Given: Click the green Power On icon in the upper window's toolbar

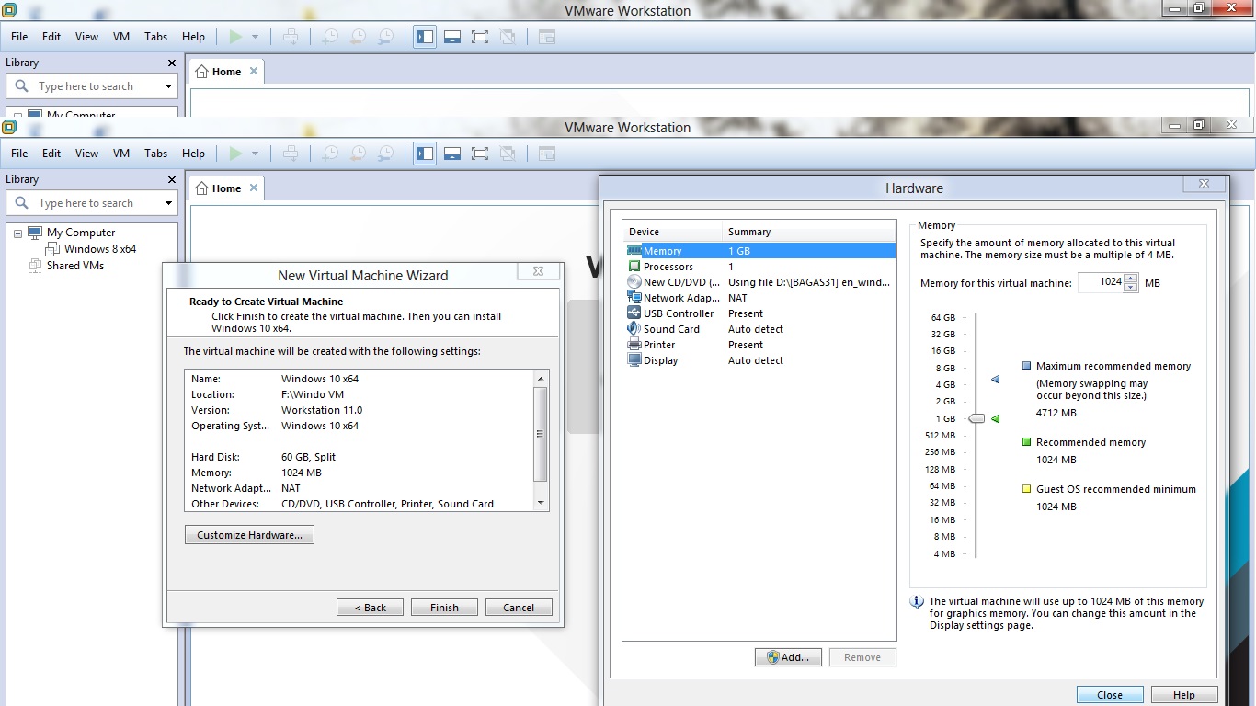Looking at the screenshot, I should (235, 37).
